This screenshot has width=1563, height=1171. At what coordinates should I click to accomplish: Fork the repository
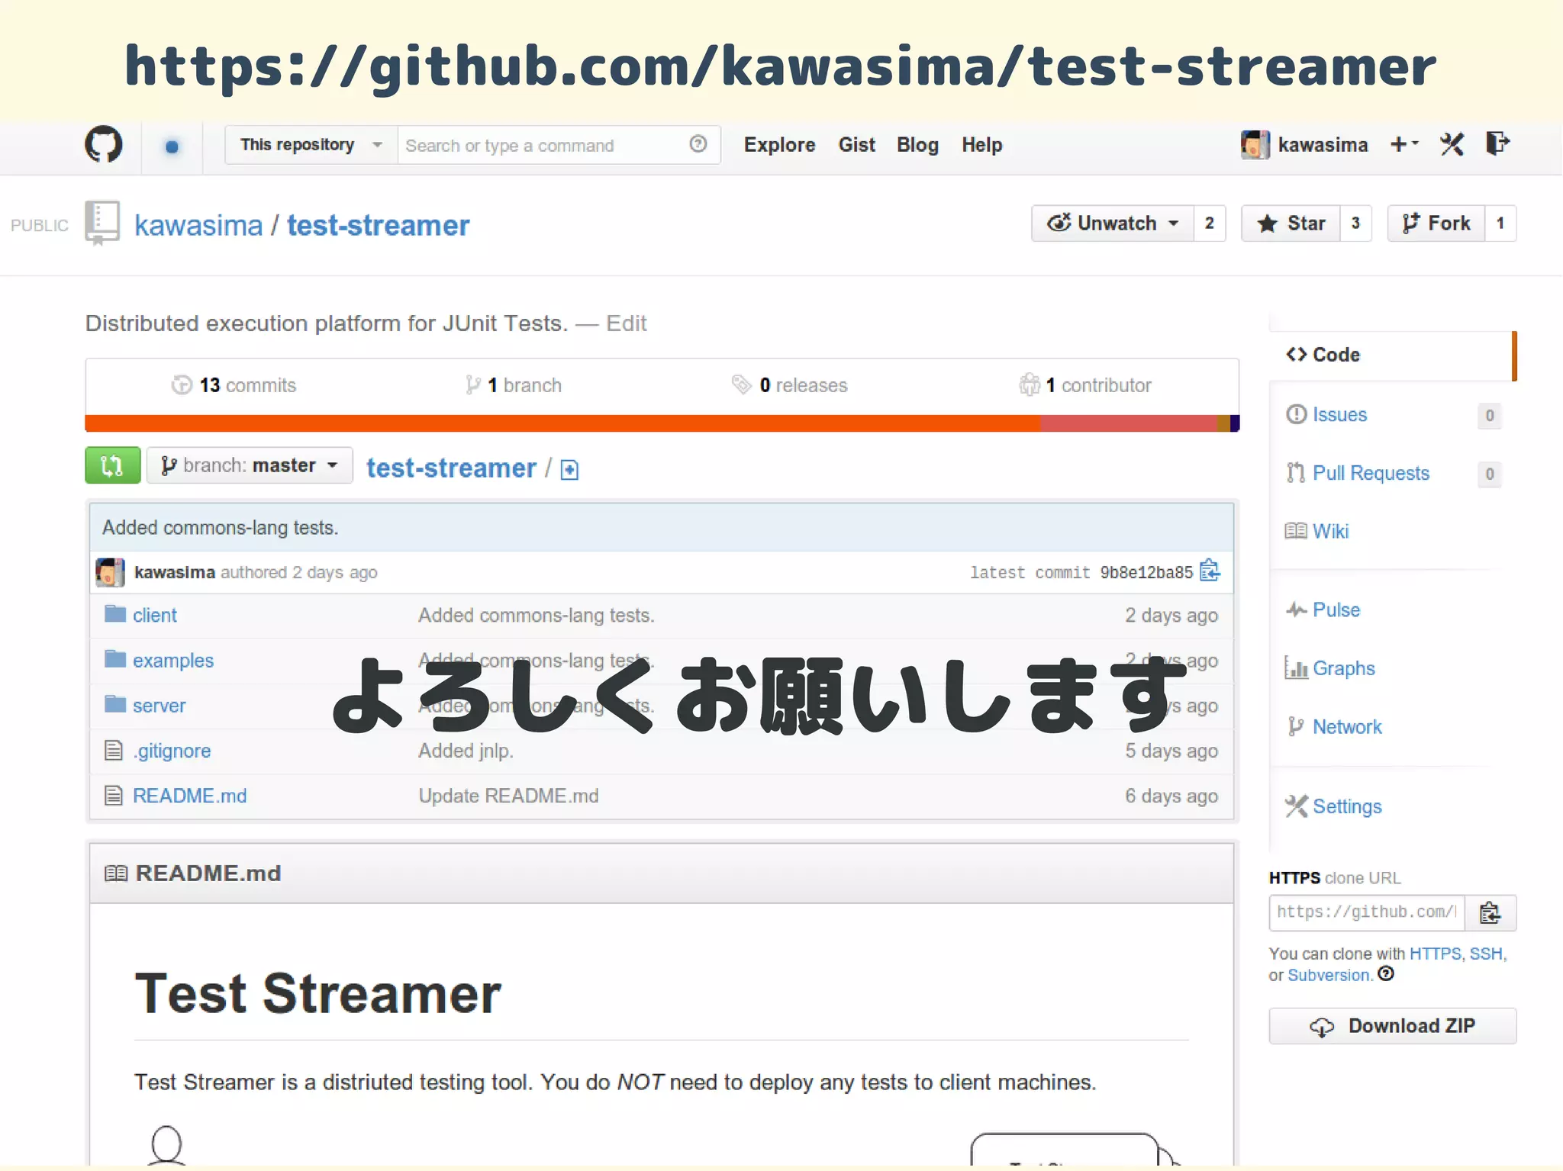1436,224
